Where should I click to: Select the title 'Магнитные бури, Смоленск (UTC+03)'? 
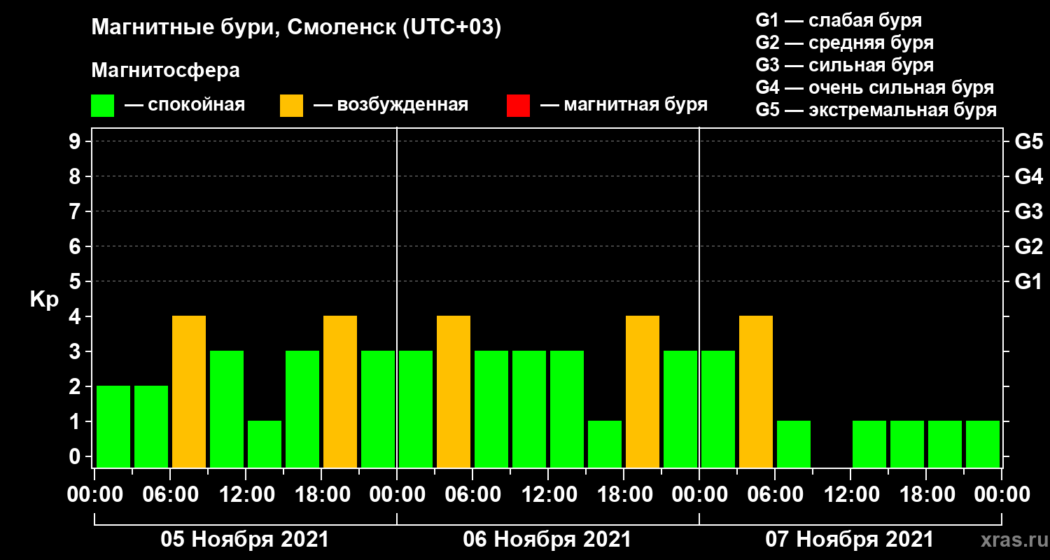click(296, 29)
